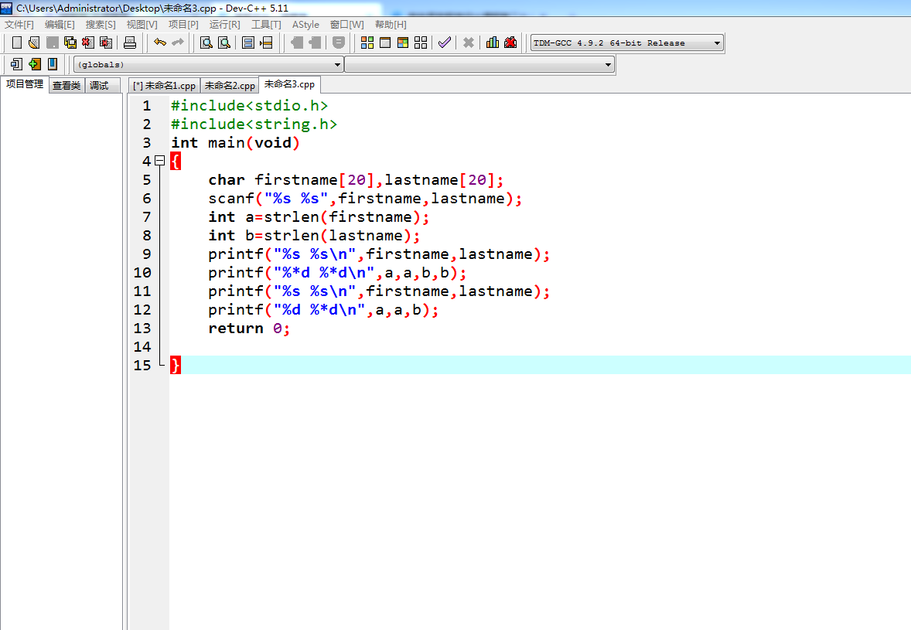The width and height of the screenshot is (911, 630).
Task: Click the Close file icon
Action: click(87, 43)
